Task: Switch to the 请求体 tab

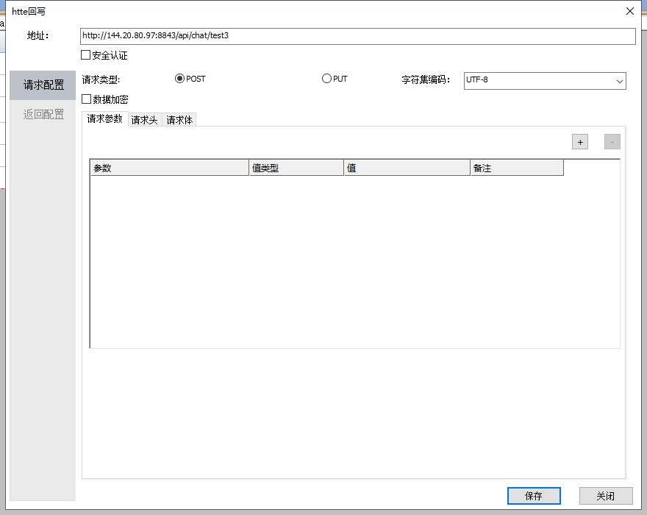Action: 179,120
